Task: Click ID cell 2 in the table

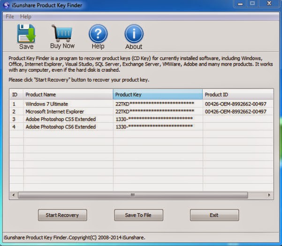Action: coord(14,112)
